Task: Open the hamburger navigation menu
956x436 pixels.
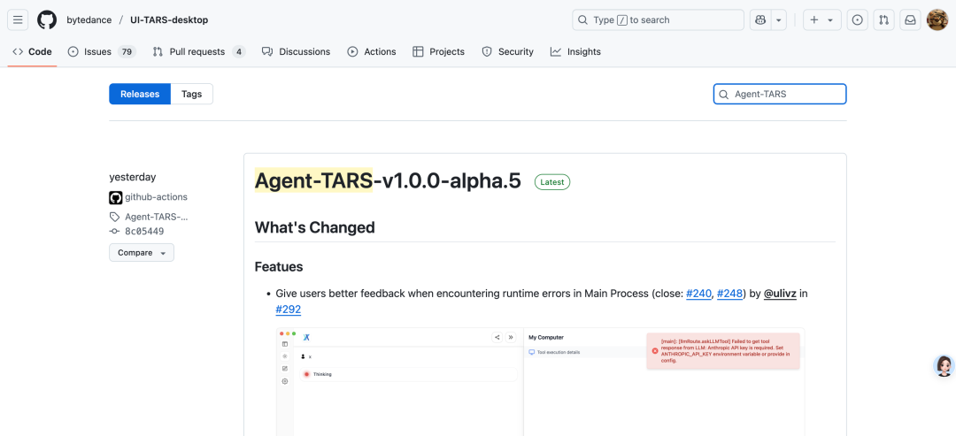Action: point(18,20)
